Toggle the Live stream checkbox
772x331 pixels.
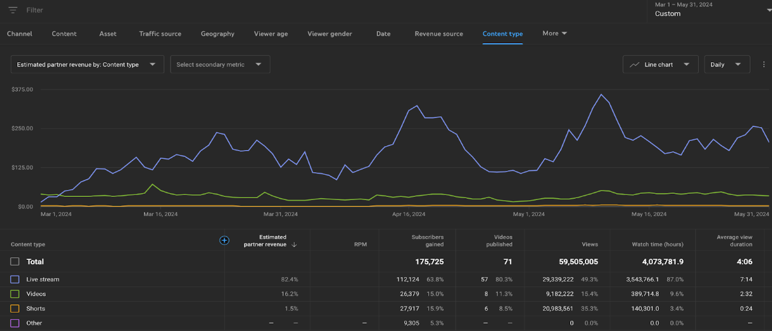15,280
